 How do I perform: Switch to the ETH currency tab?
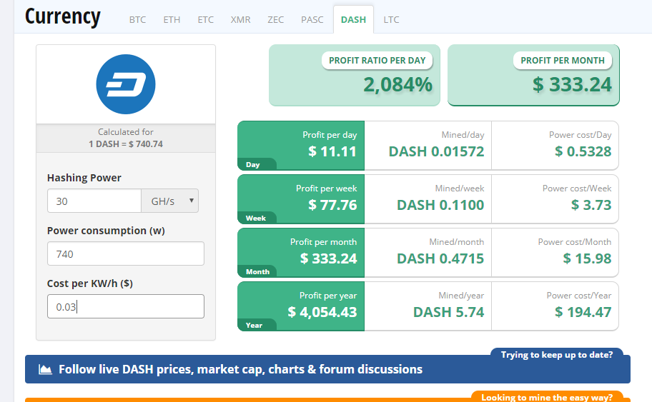[172, 19]
